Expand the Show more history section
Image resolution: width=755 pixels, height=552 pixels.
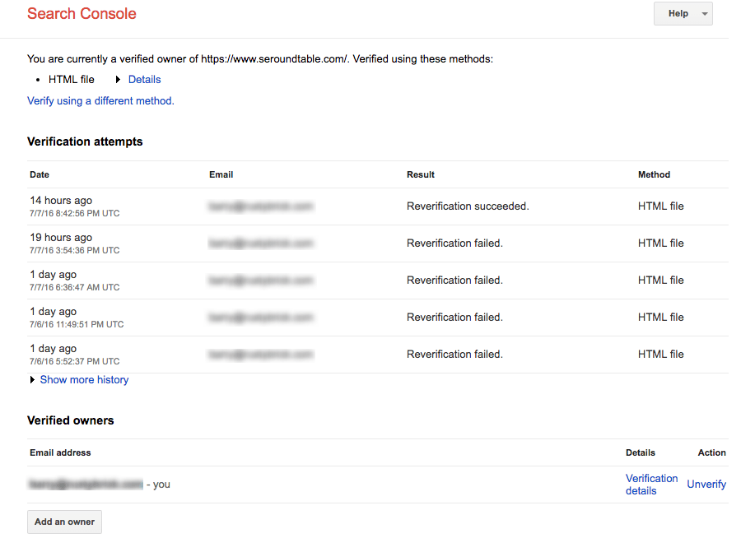[x=83, y=379]
